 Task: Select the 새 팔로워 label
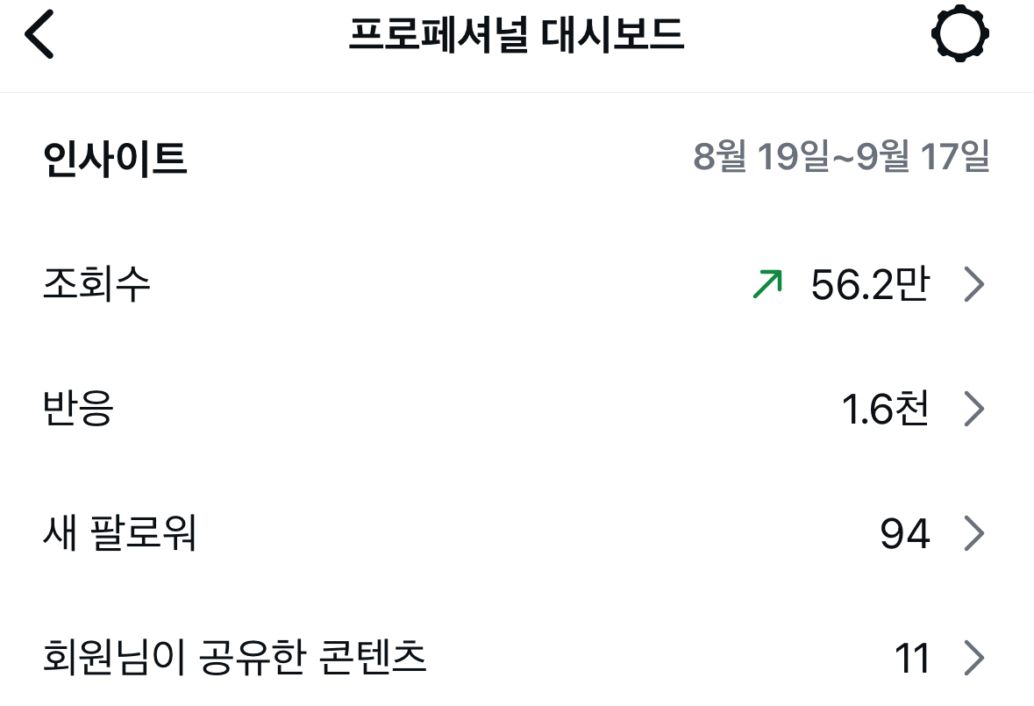pyautogui.click(x=119, y=534)
